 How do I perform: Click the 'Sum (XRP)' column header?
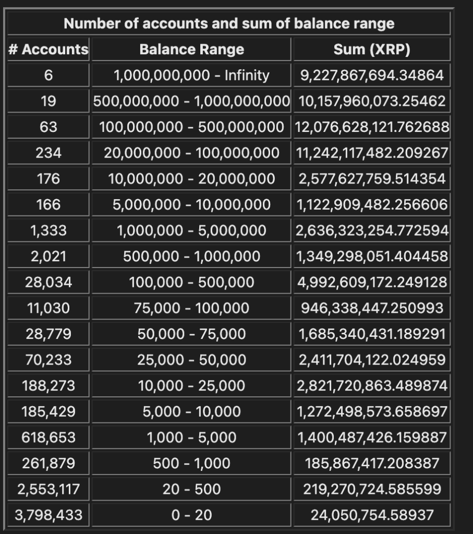(372, 50)
